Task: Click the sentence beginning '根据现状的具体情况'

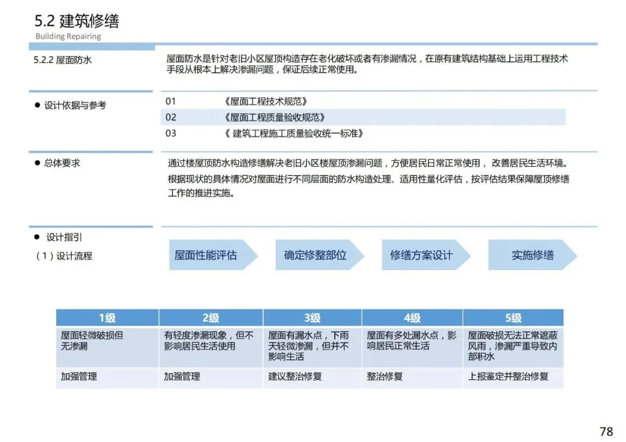Action: tap(368, 186)
